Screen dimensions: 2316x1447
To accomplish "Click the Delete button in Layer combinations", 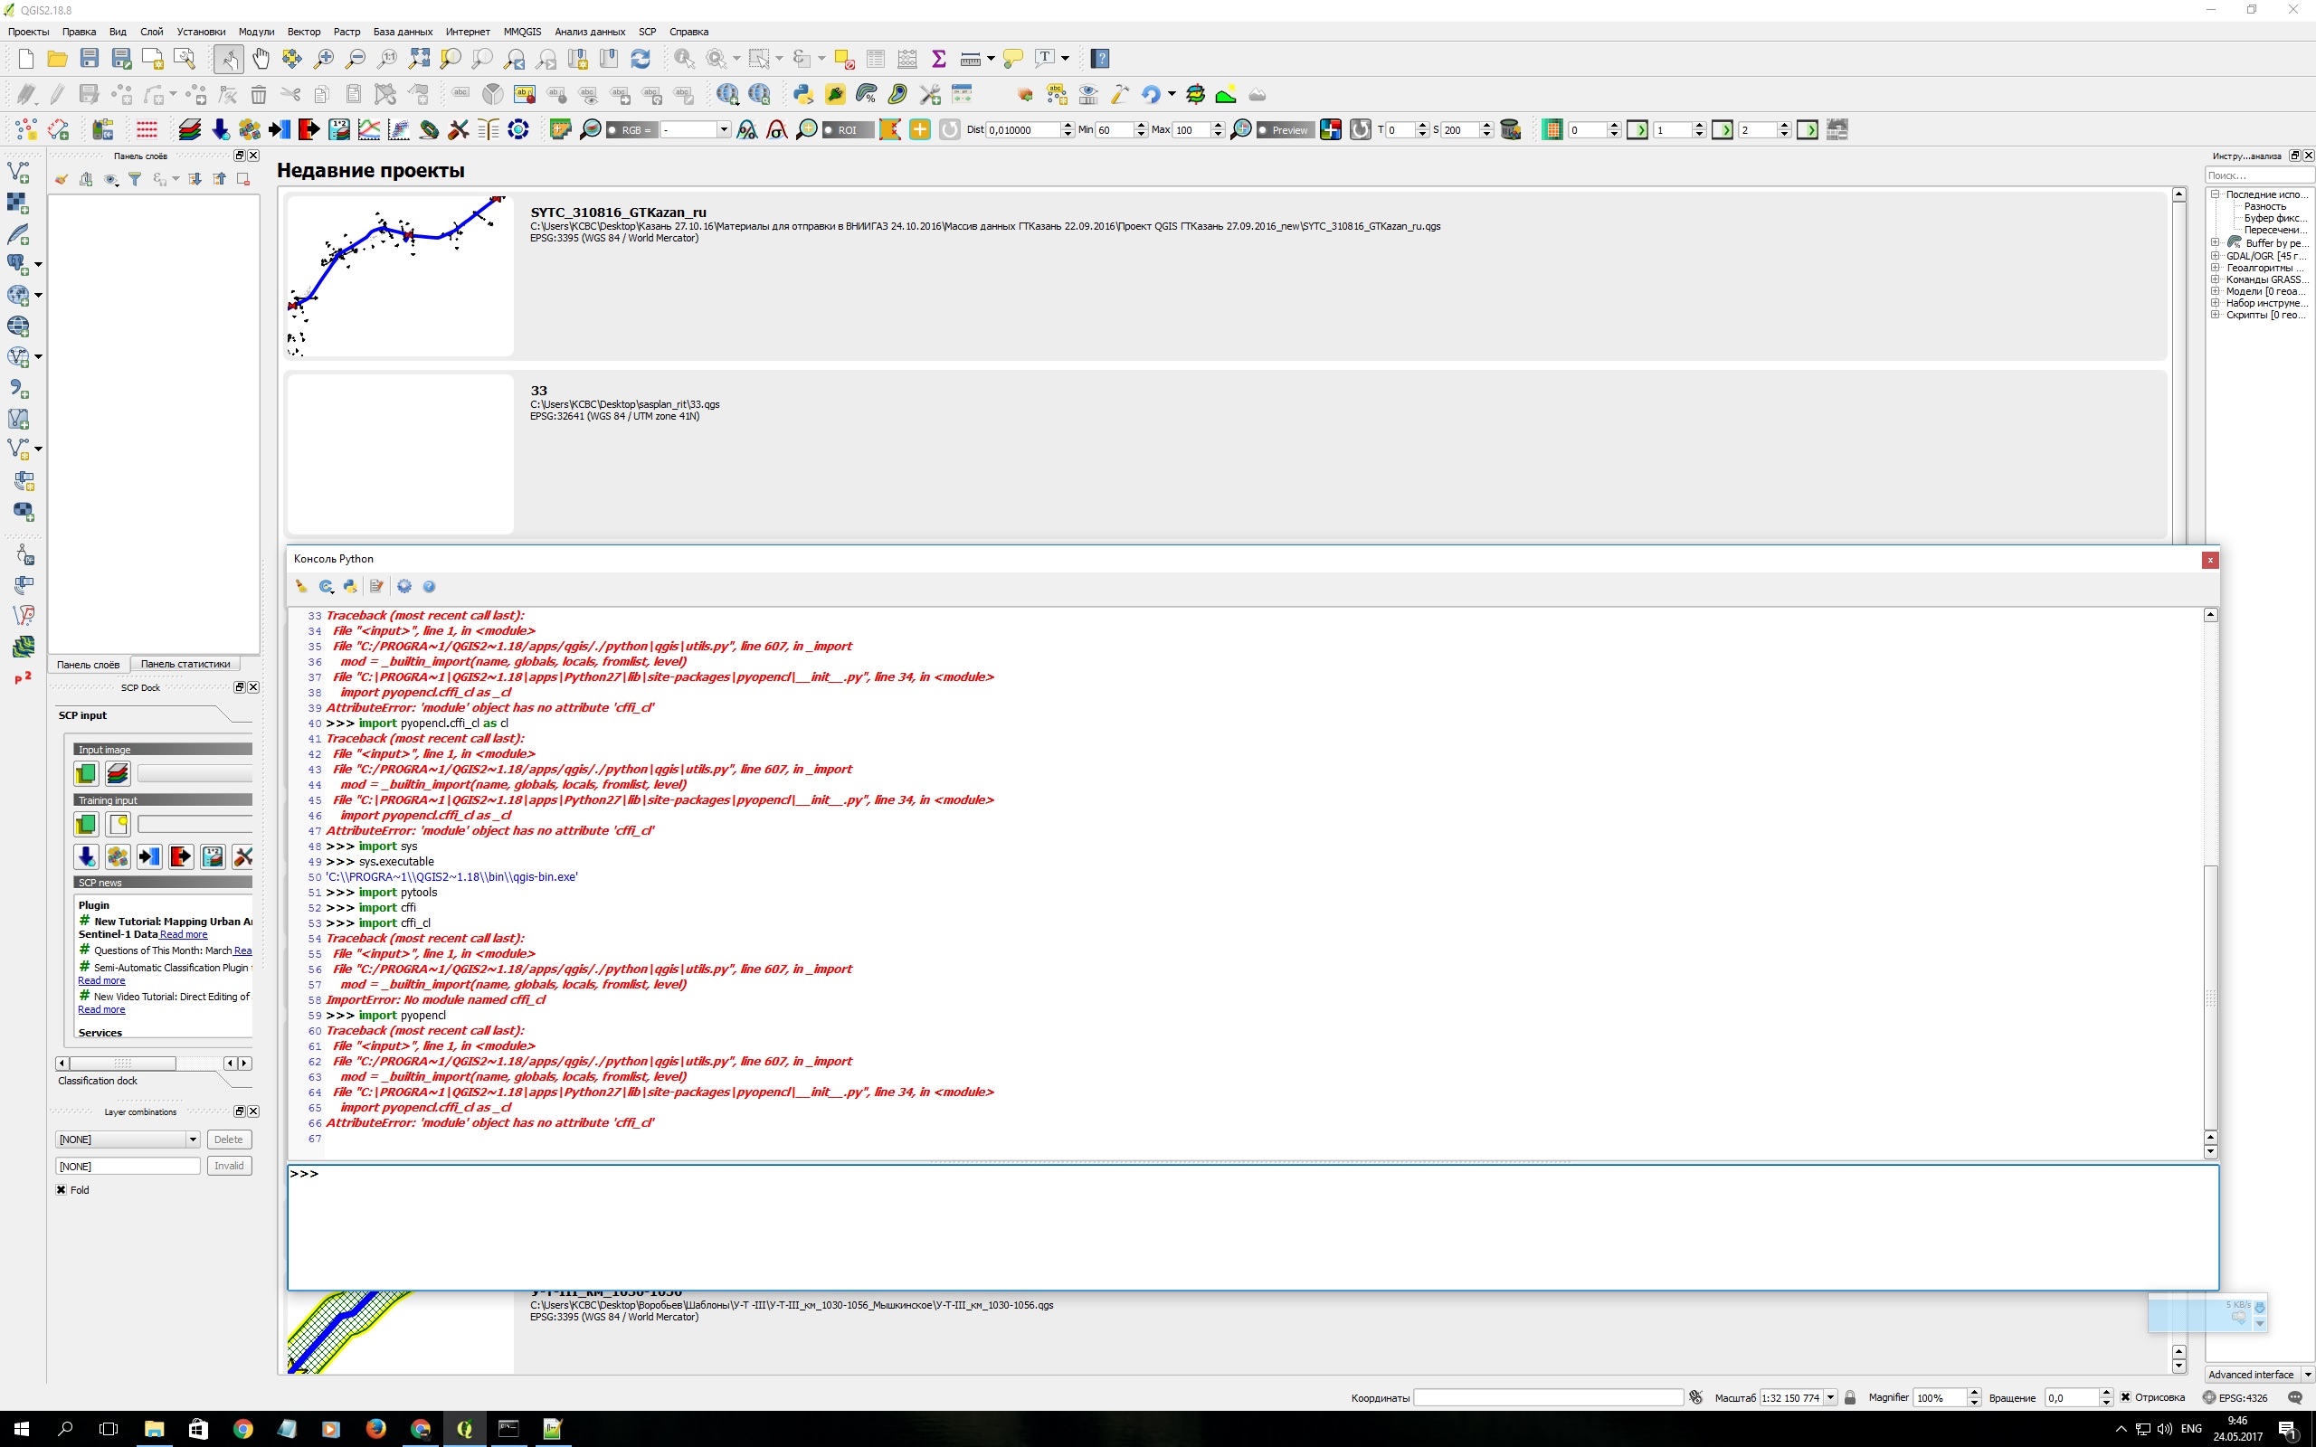I will [229, 1139].
